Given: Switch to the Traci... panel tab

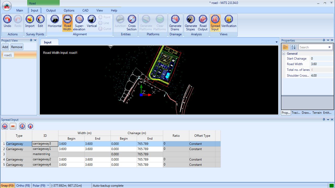Looking at the screenshot, I should coord(296,113).
